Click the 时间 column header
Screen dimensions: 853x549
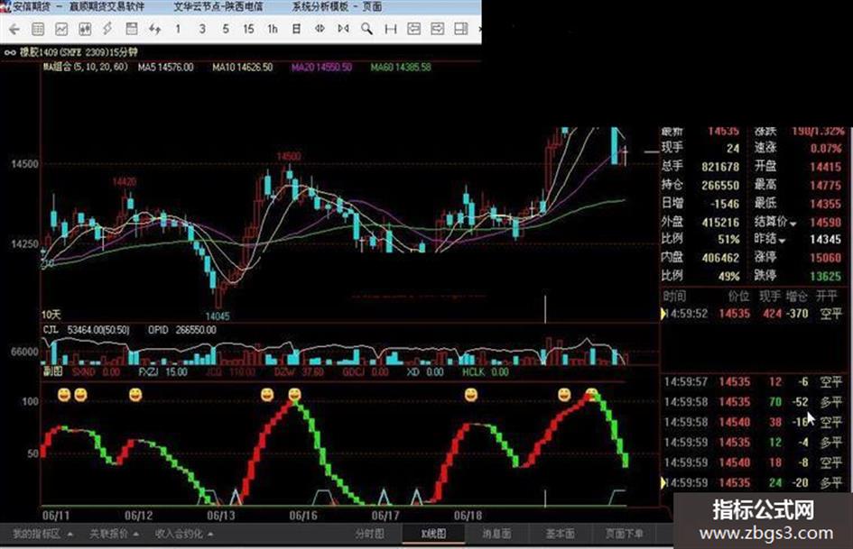tap(674, 297)
